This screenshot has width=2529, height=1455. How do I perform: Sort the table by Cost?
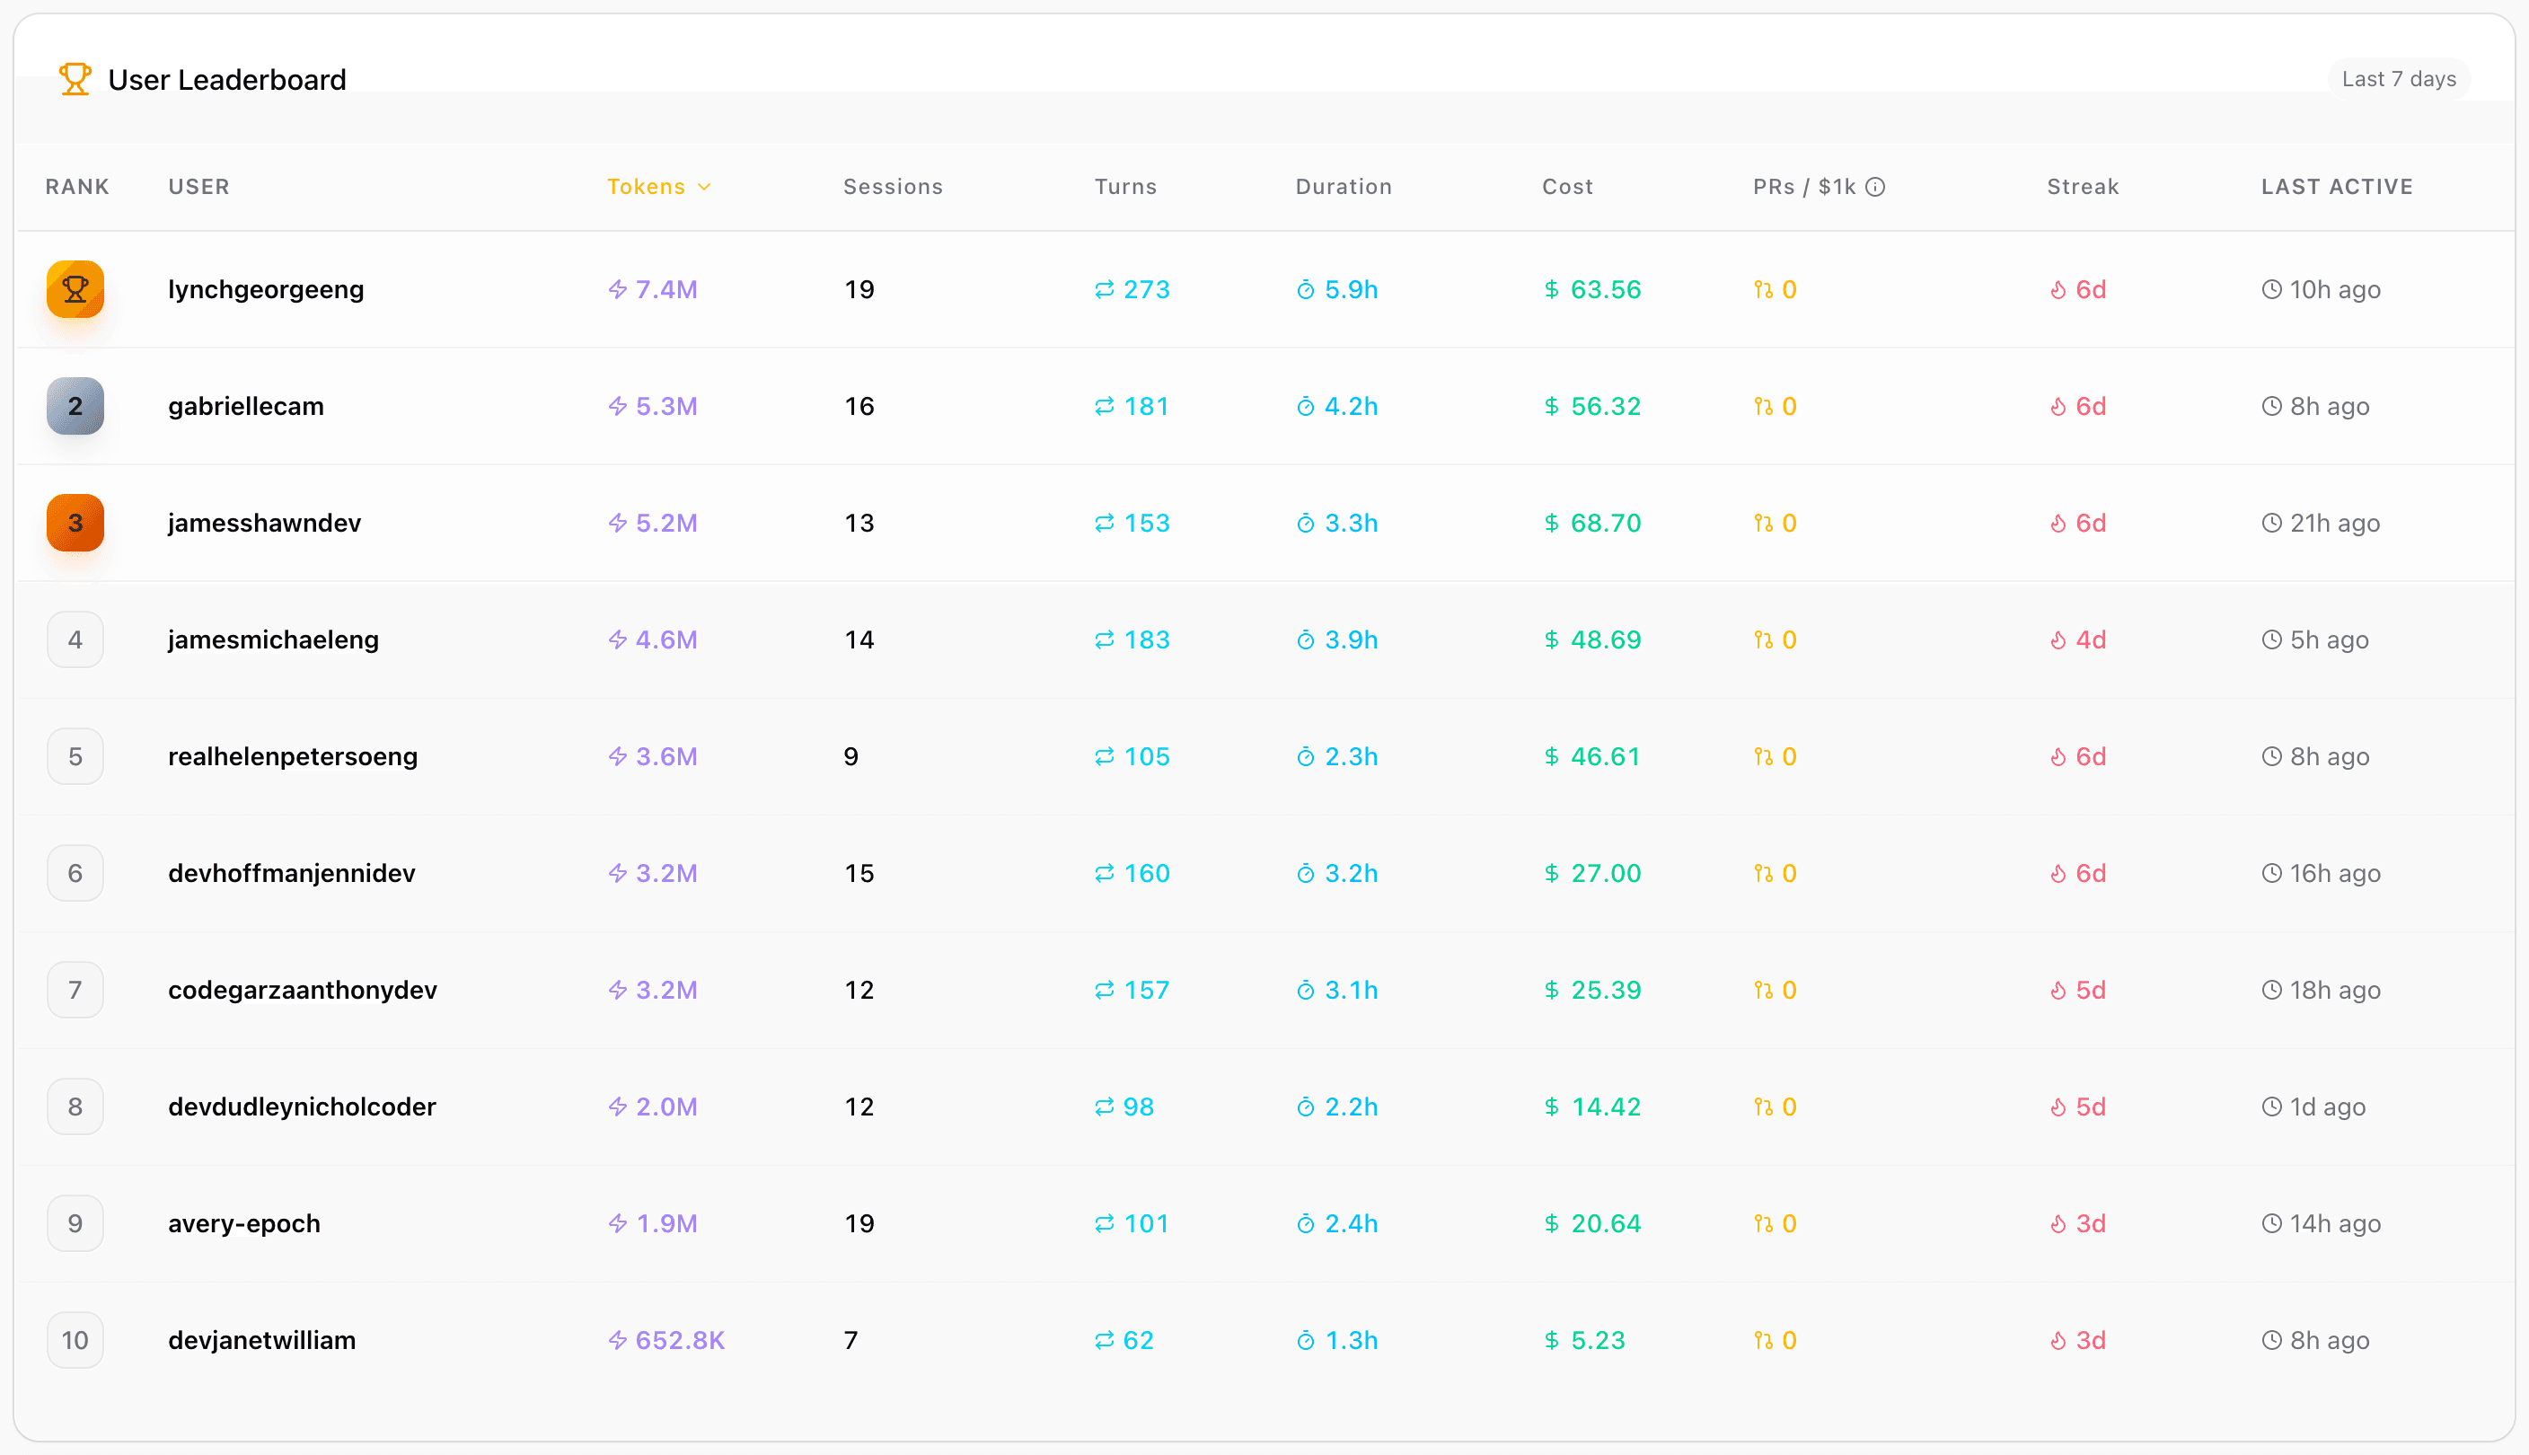[1567, 187]
